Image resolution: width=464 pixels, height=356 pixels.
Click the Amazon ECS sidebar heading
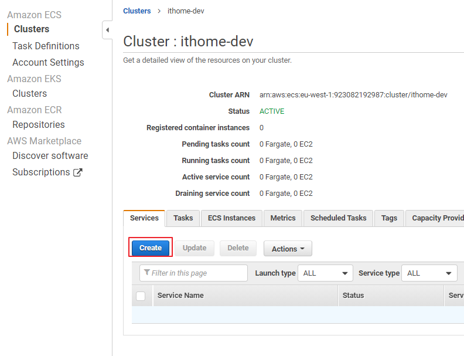point(35,15)
